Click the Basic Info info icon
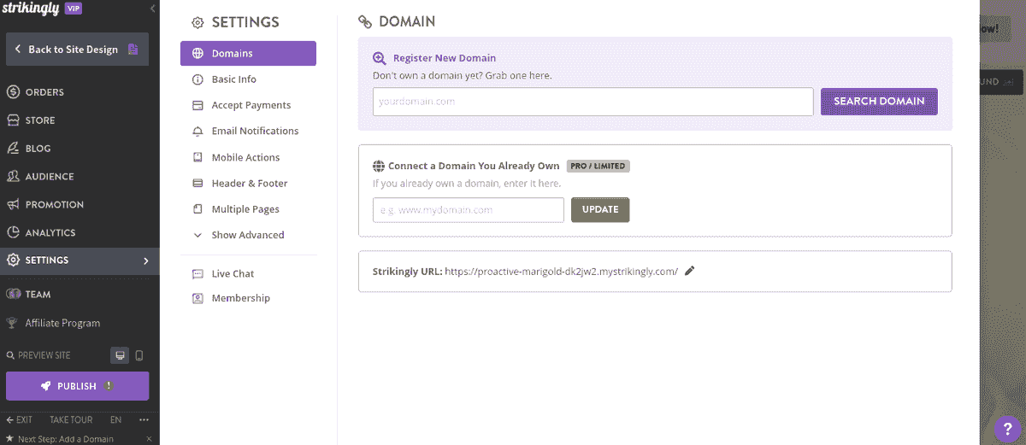The height and width of the screenshot is (445, 1026). [x=198, y=79]
